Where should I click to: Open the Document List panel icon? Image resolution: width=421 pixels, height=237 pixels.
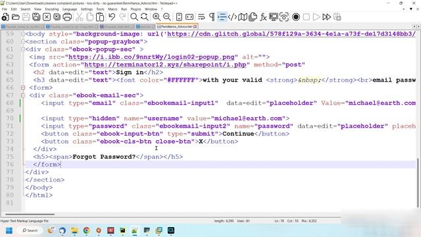(253, 17)
